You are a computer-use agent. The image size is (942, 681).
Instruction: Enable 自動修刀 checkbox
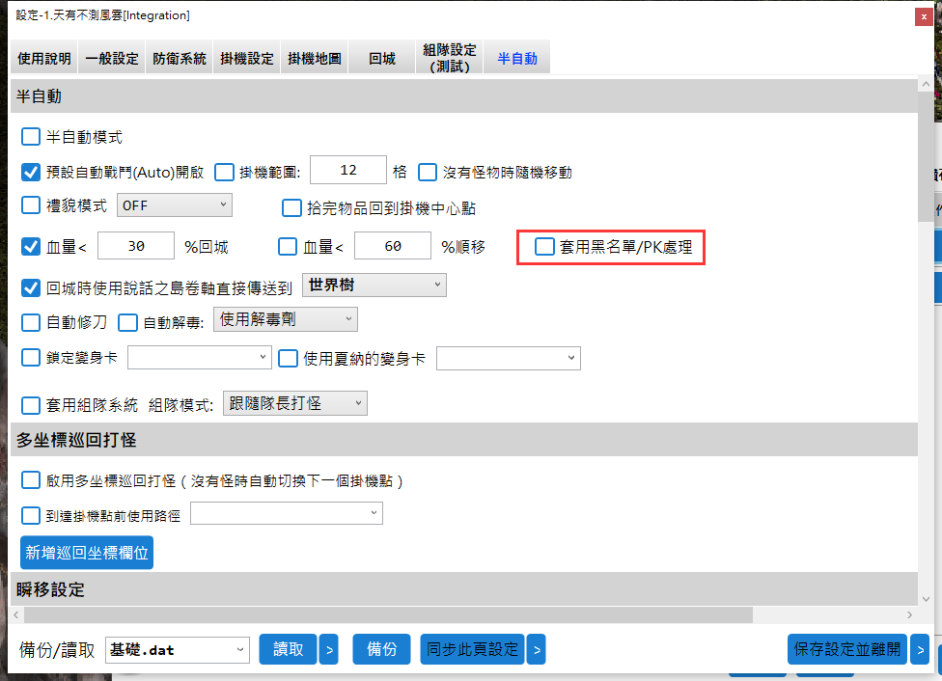(31, 322)
